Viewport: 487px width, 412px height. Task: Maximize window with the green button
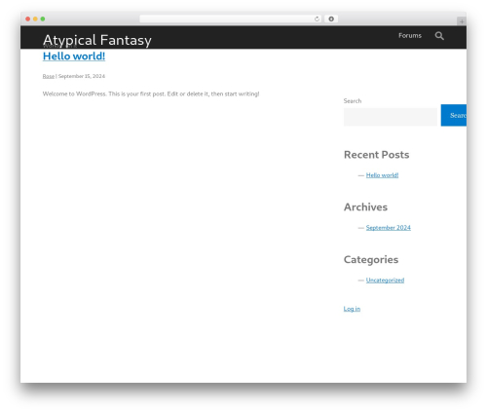[x=43, y=19]
